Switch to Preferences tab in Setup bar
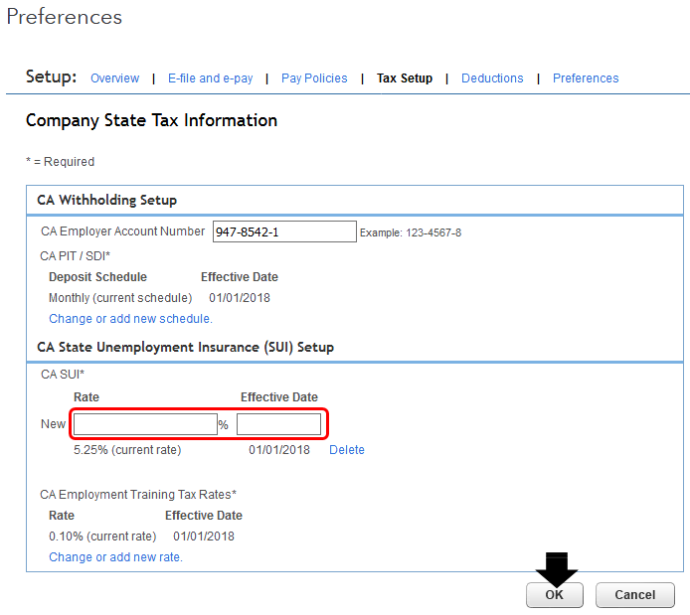Screen dimensions: 690x615 (586, 78)
